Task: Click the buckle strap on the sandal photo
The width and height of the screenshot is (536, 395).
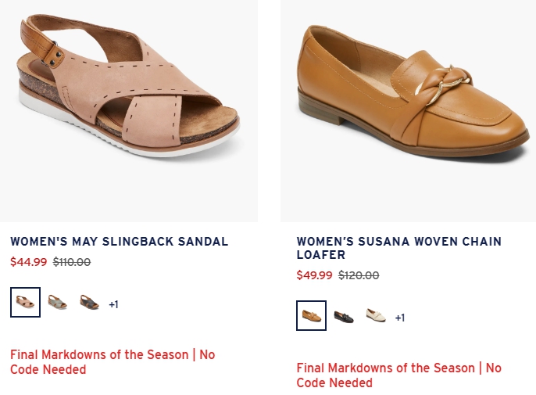Action: [x=41, y=45]
